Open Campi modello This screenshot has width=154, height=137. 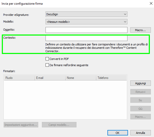click(59, 125)
